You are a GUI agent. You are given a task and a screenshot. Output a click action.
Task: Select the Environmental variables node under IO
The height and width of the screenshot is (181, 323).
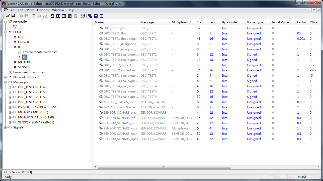[40, 52]
